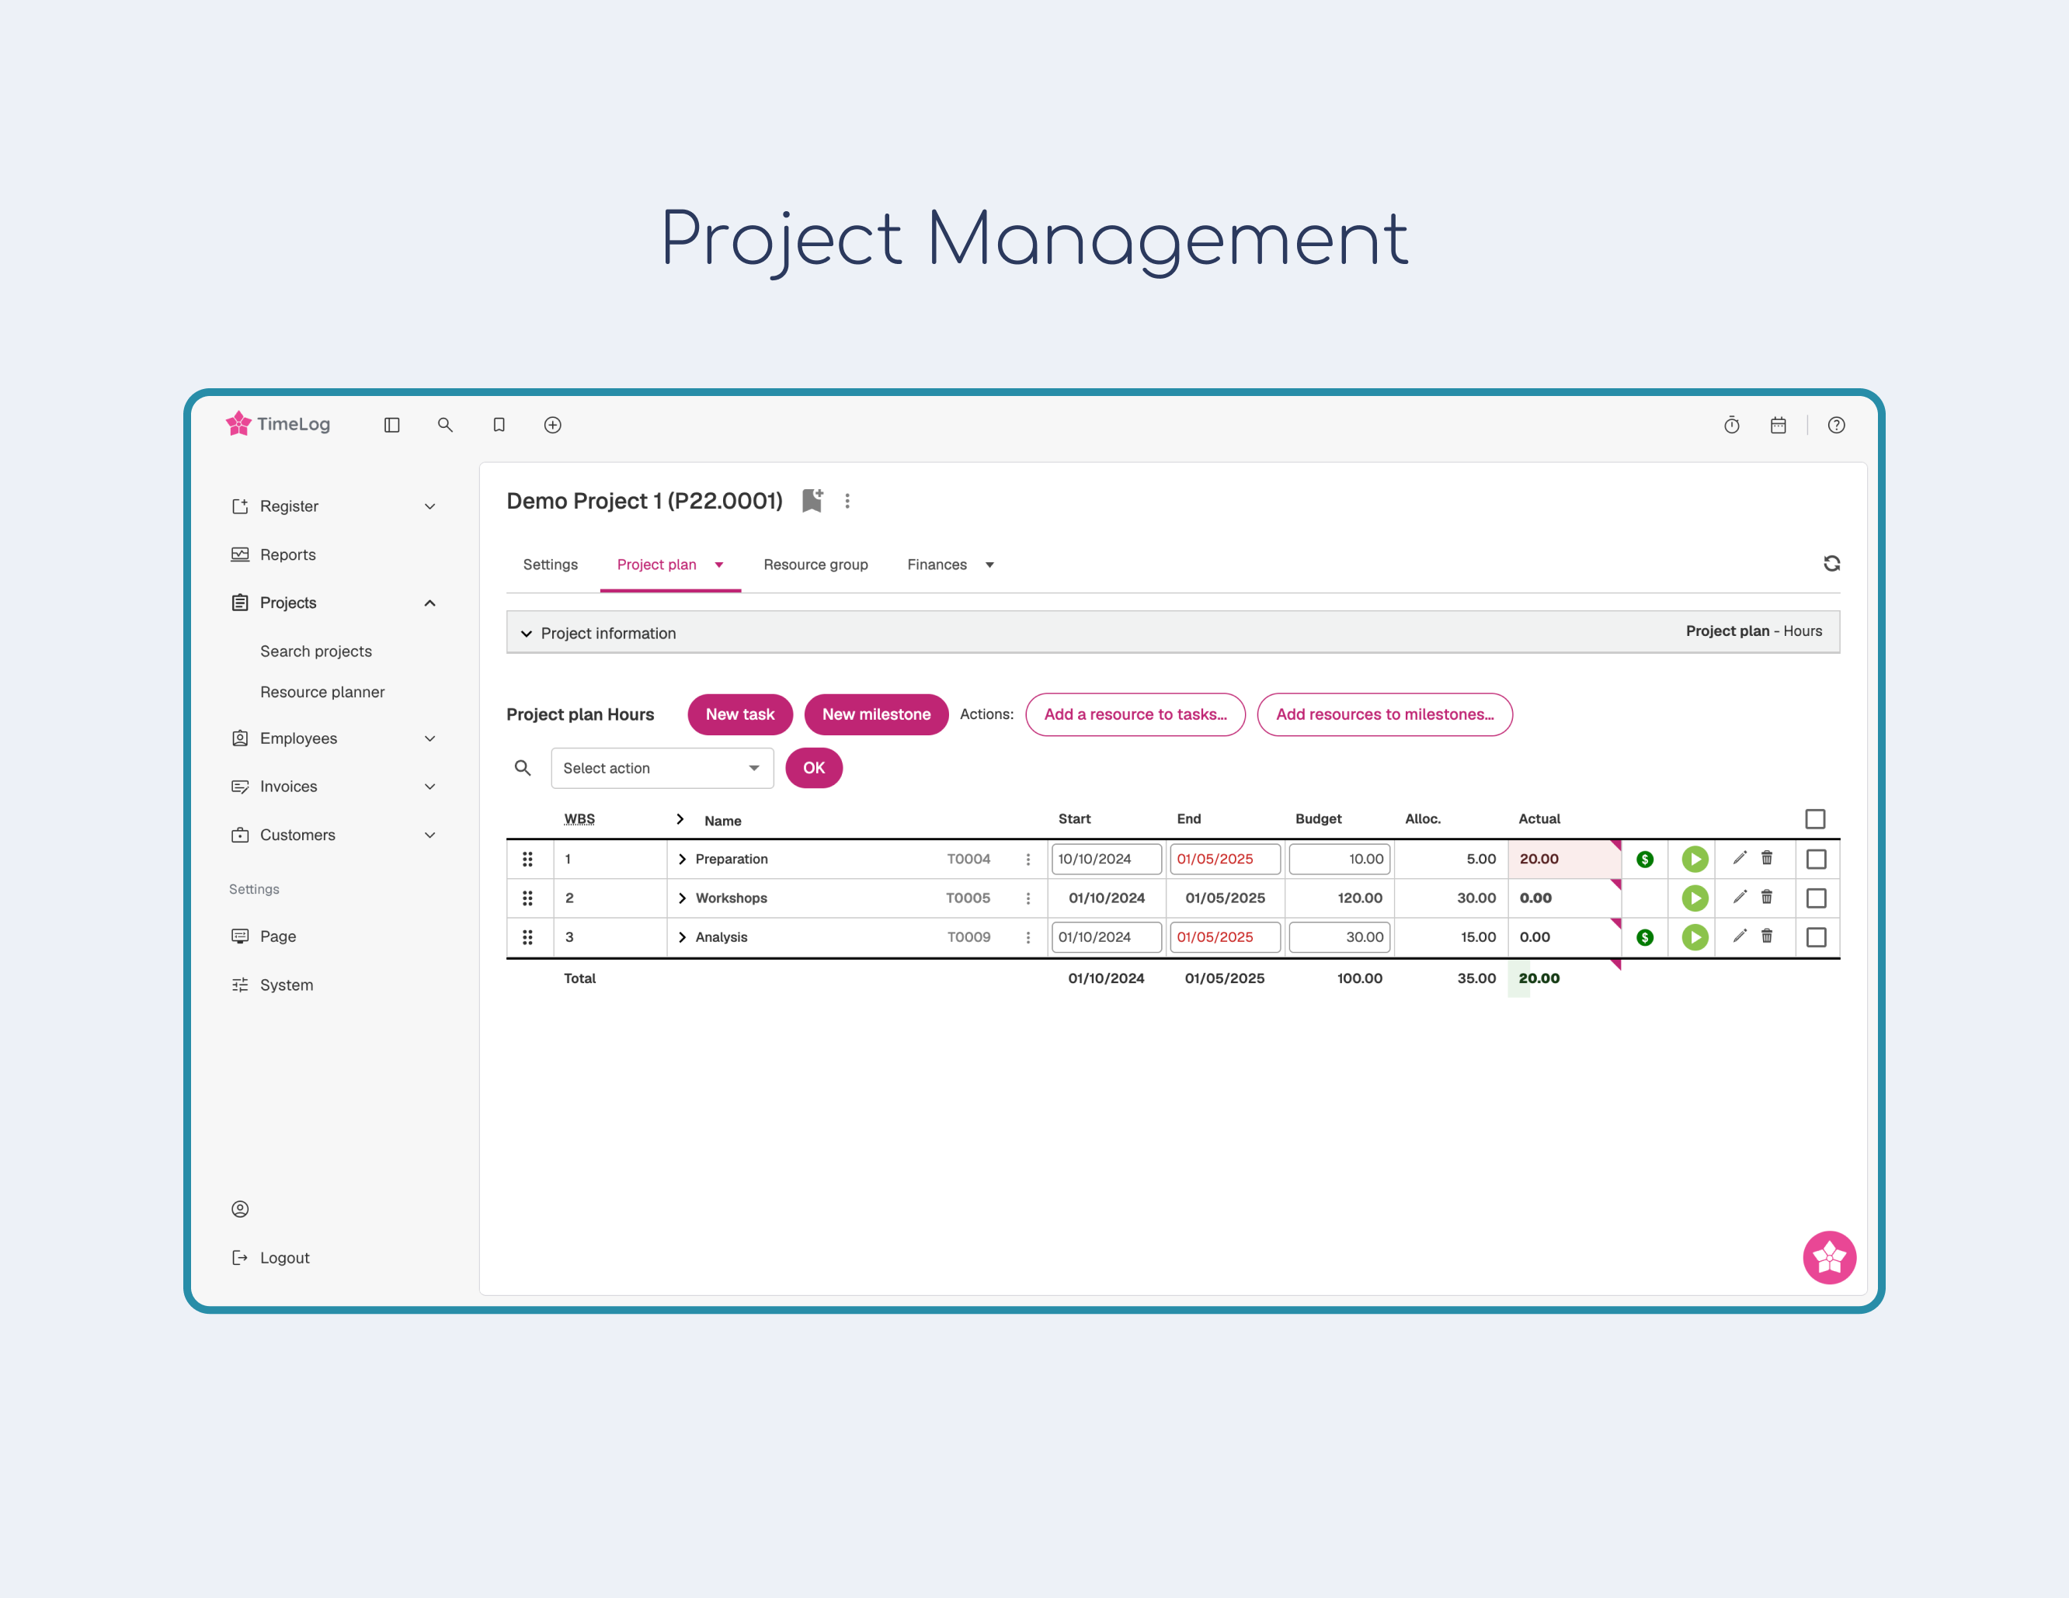The height and width of the screenshot is (1598, 2069).
Task: Switch to the Resource group tab
Action: coord(815,565)
